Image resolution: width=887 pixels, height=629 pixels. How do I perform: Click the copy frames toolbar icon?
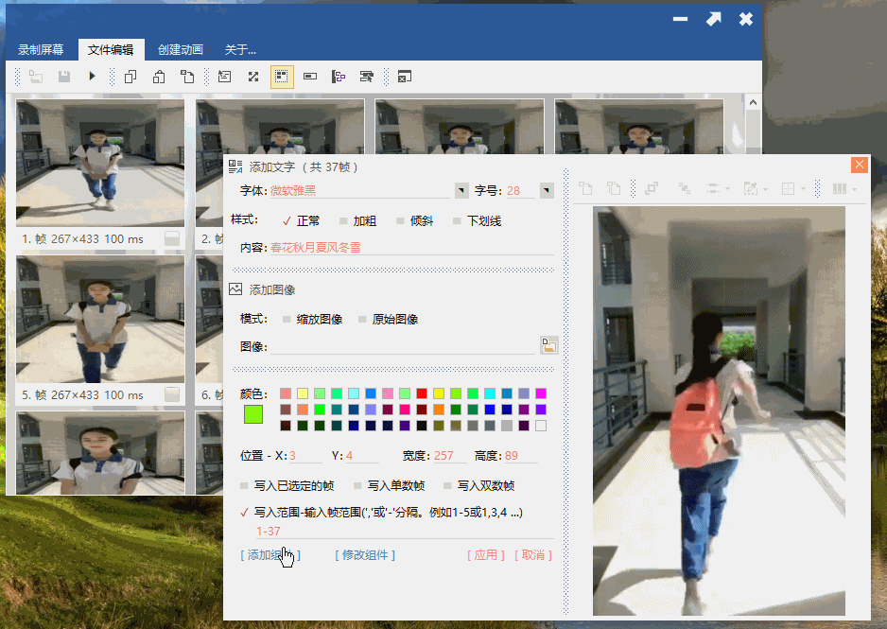pyautogui.click(x=130, y=76)
